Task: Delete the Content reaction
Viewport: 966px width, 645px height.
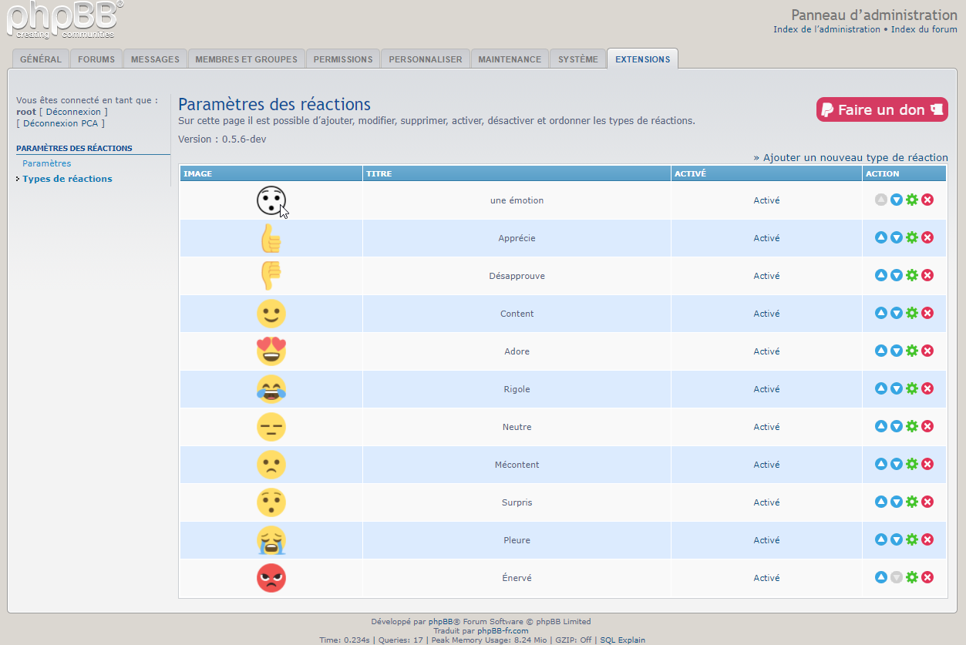Action: (927, 313)
